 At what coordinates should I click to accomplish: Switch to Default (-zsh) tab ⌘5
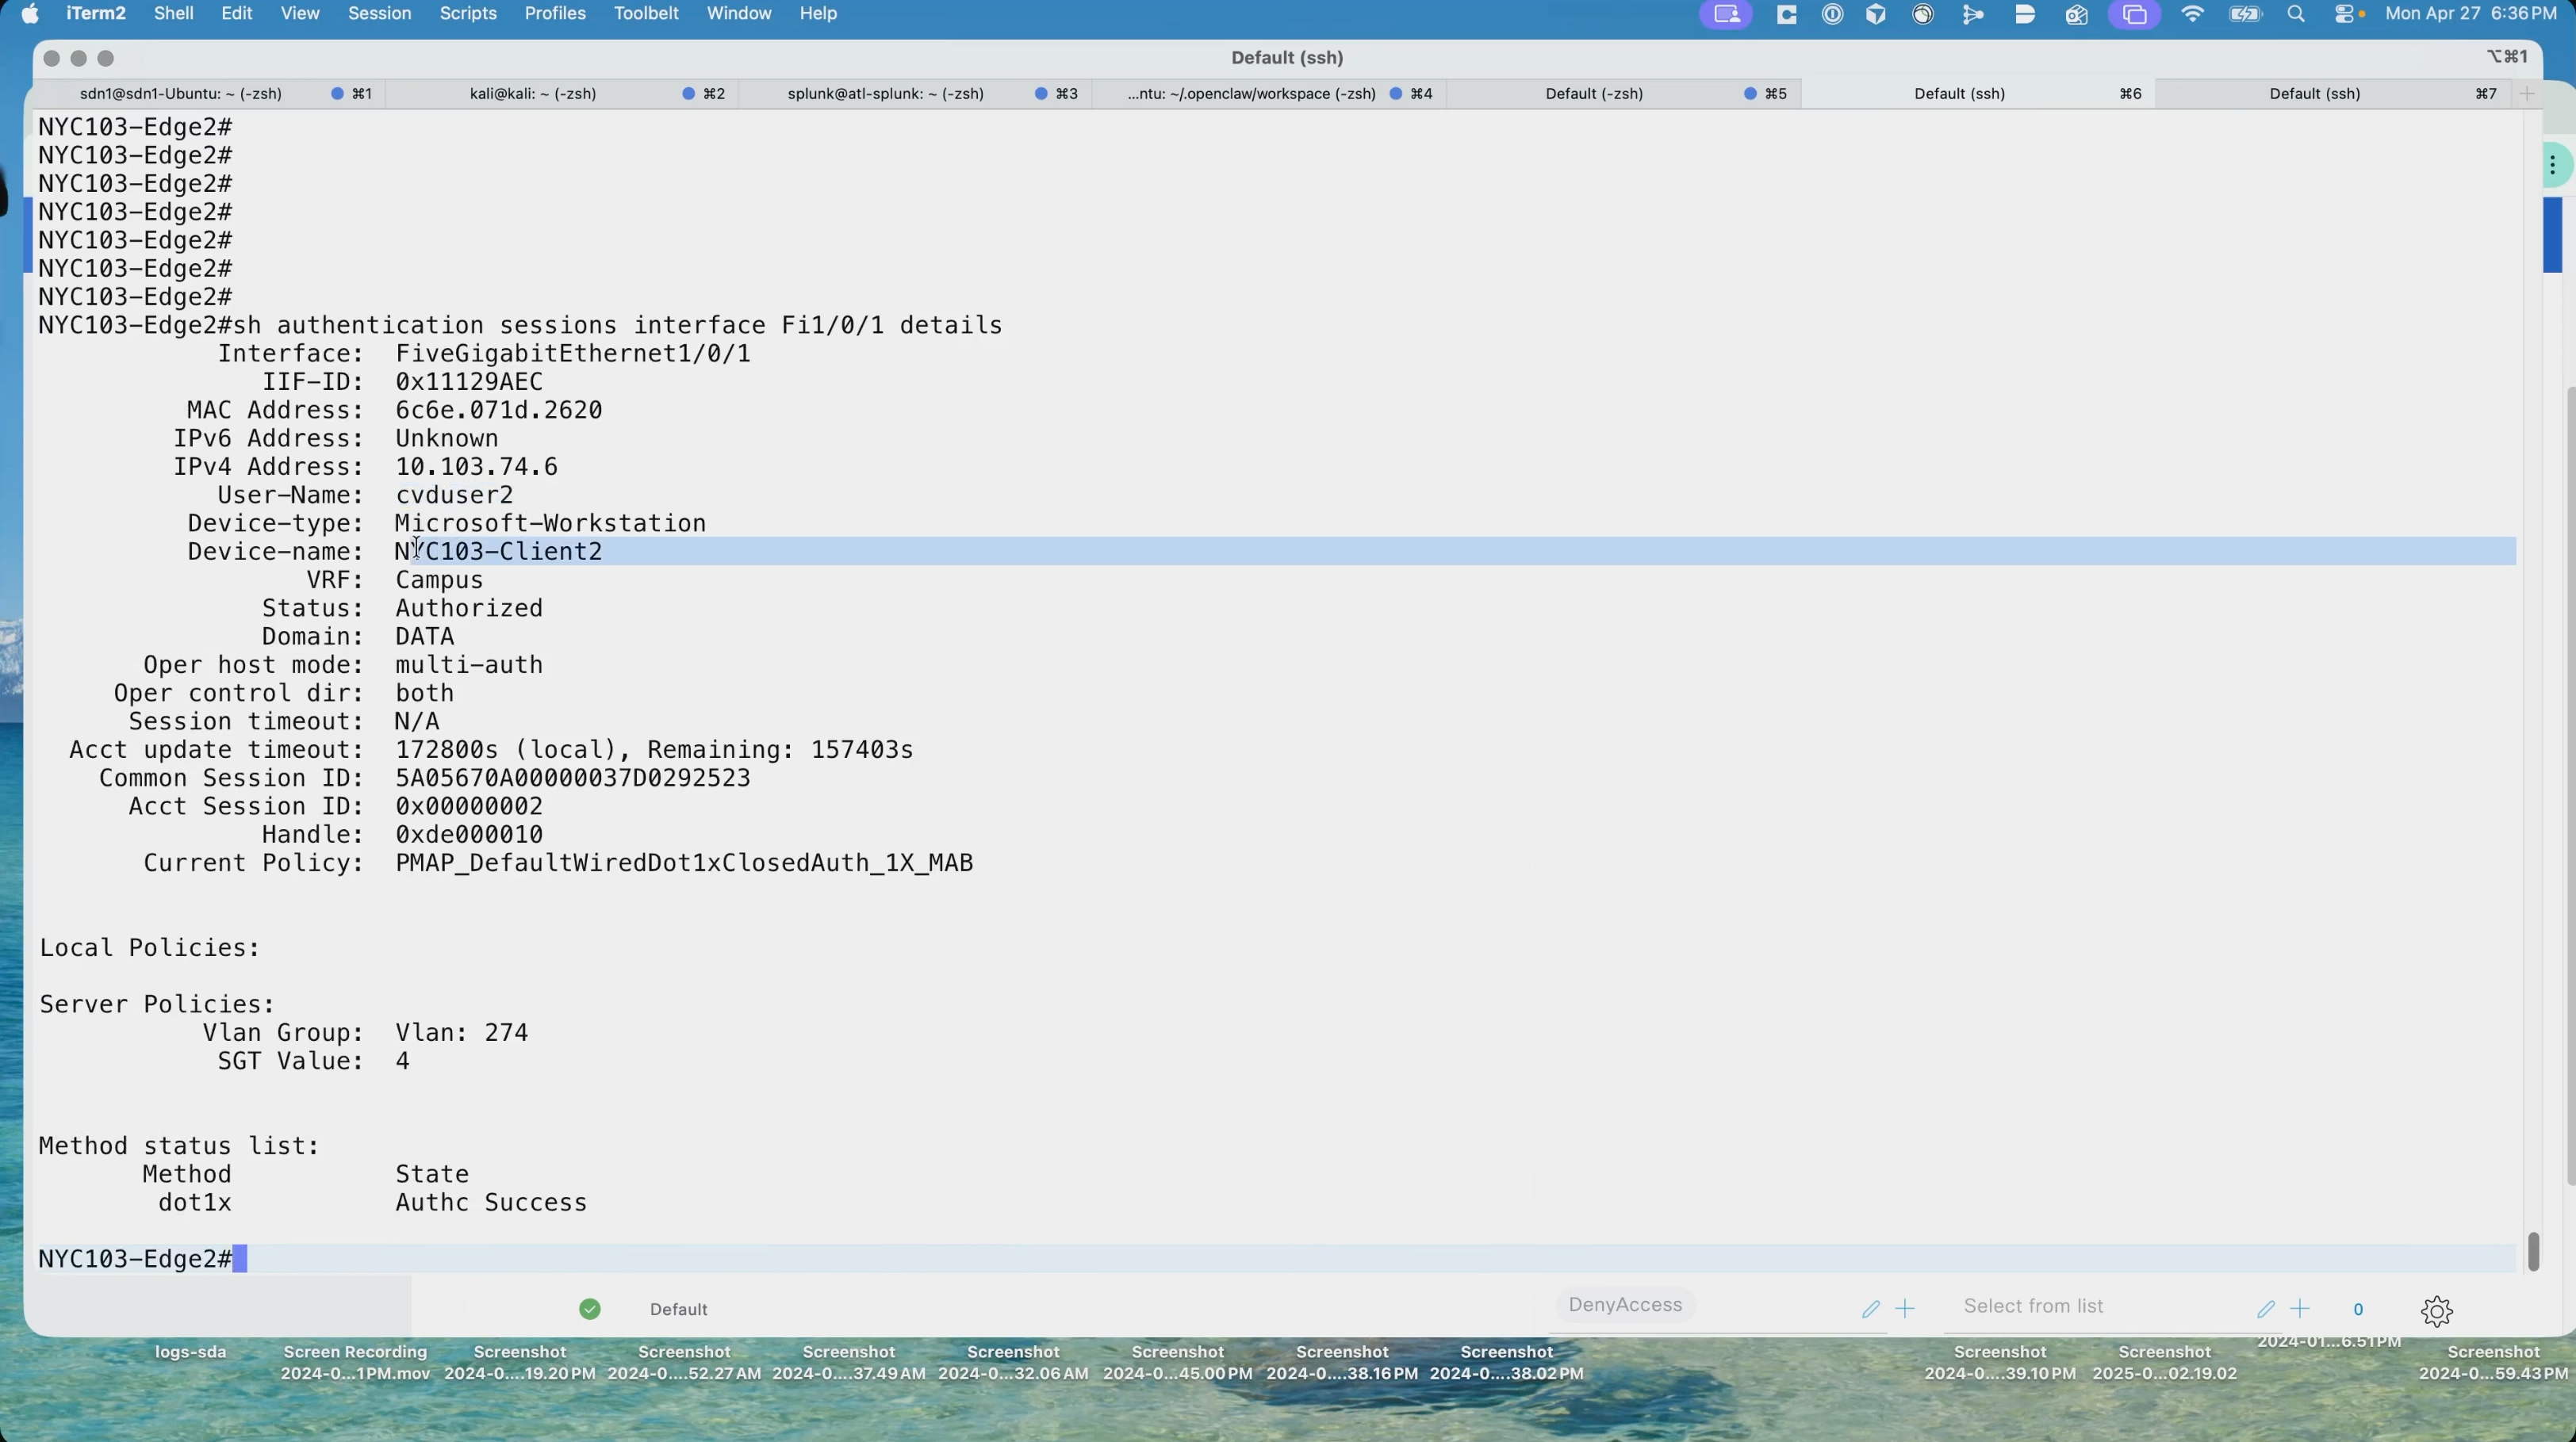click(1623, 94)
